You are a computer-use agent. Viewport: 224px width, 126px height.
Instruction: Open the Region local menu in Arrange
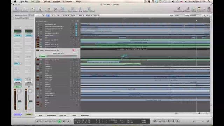click(73, 15)
